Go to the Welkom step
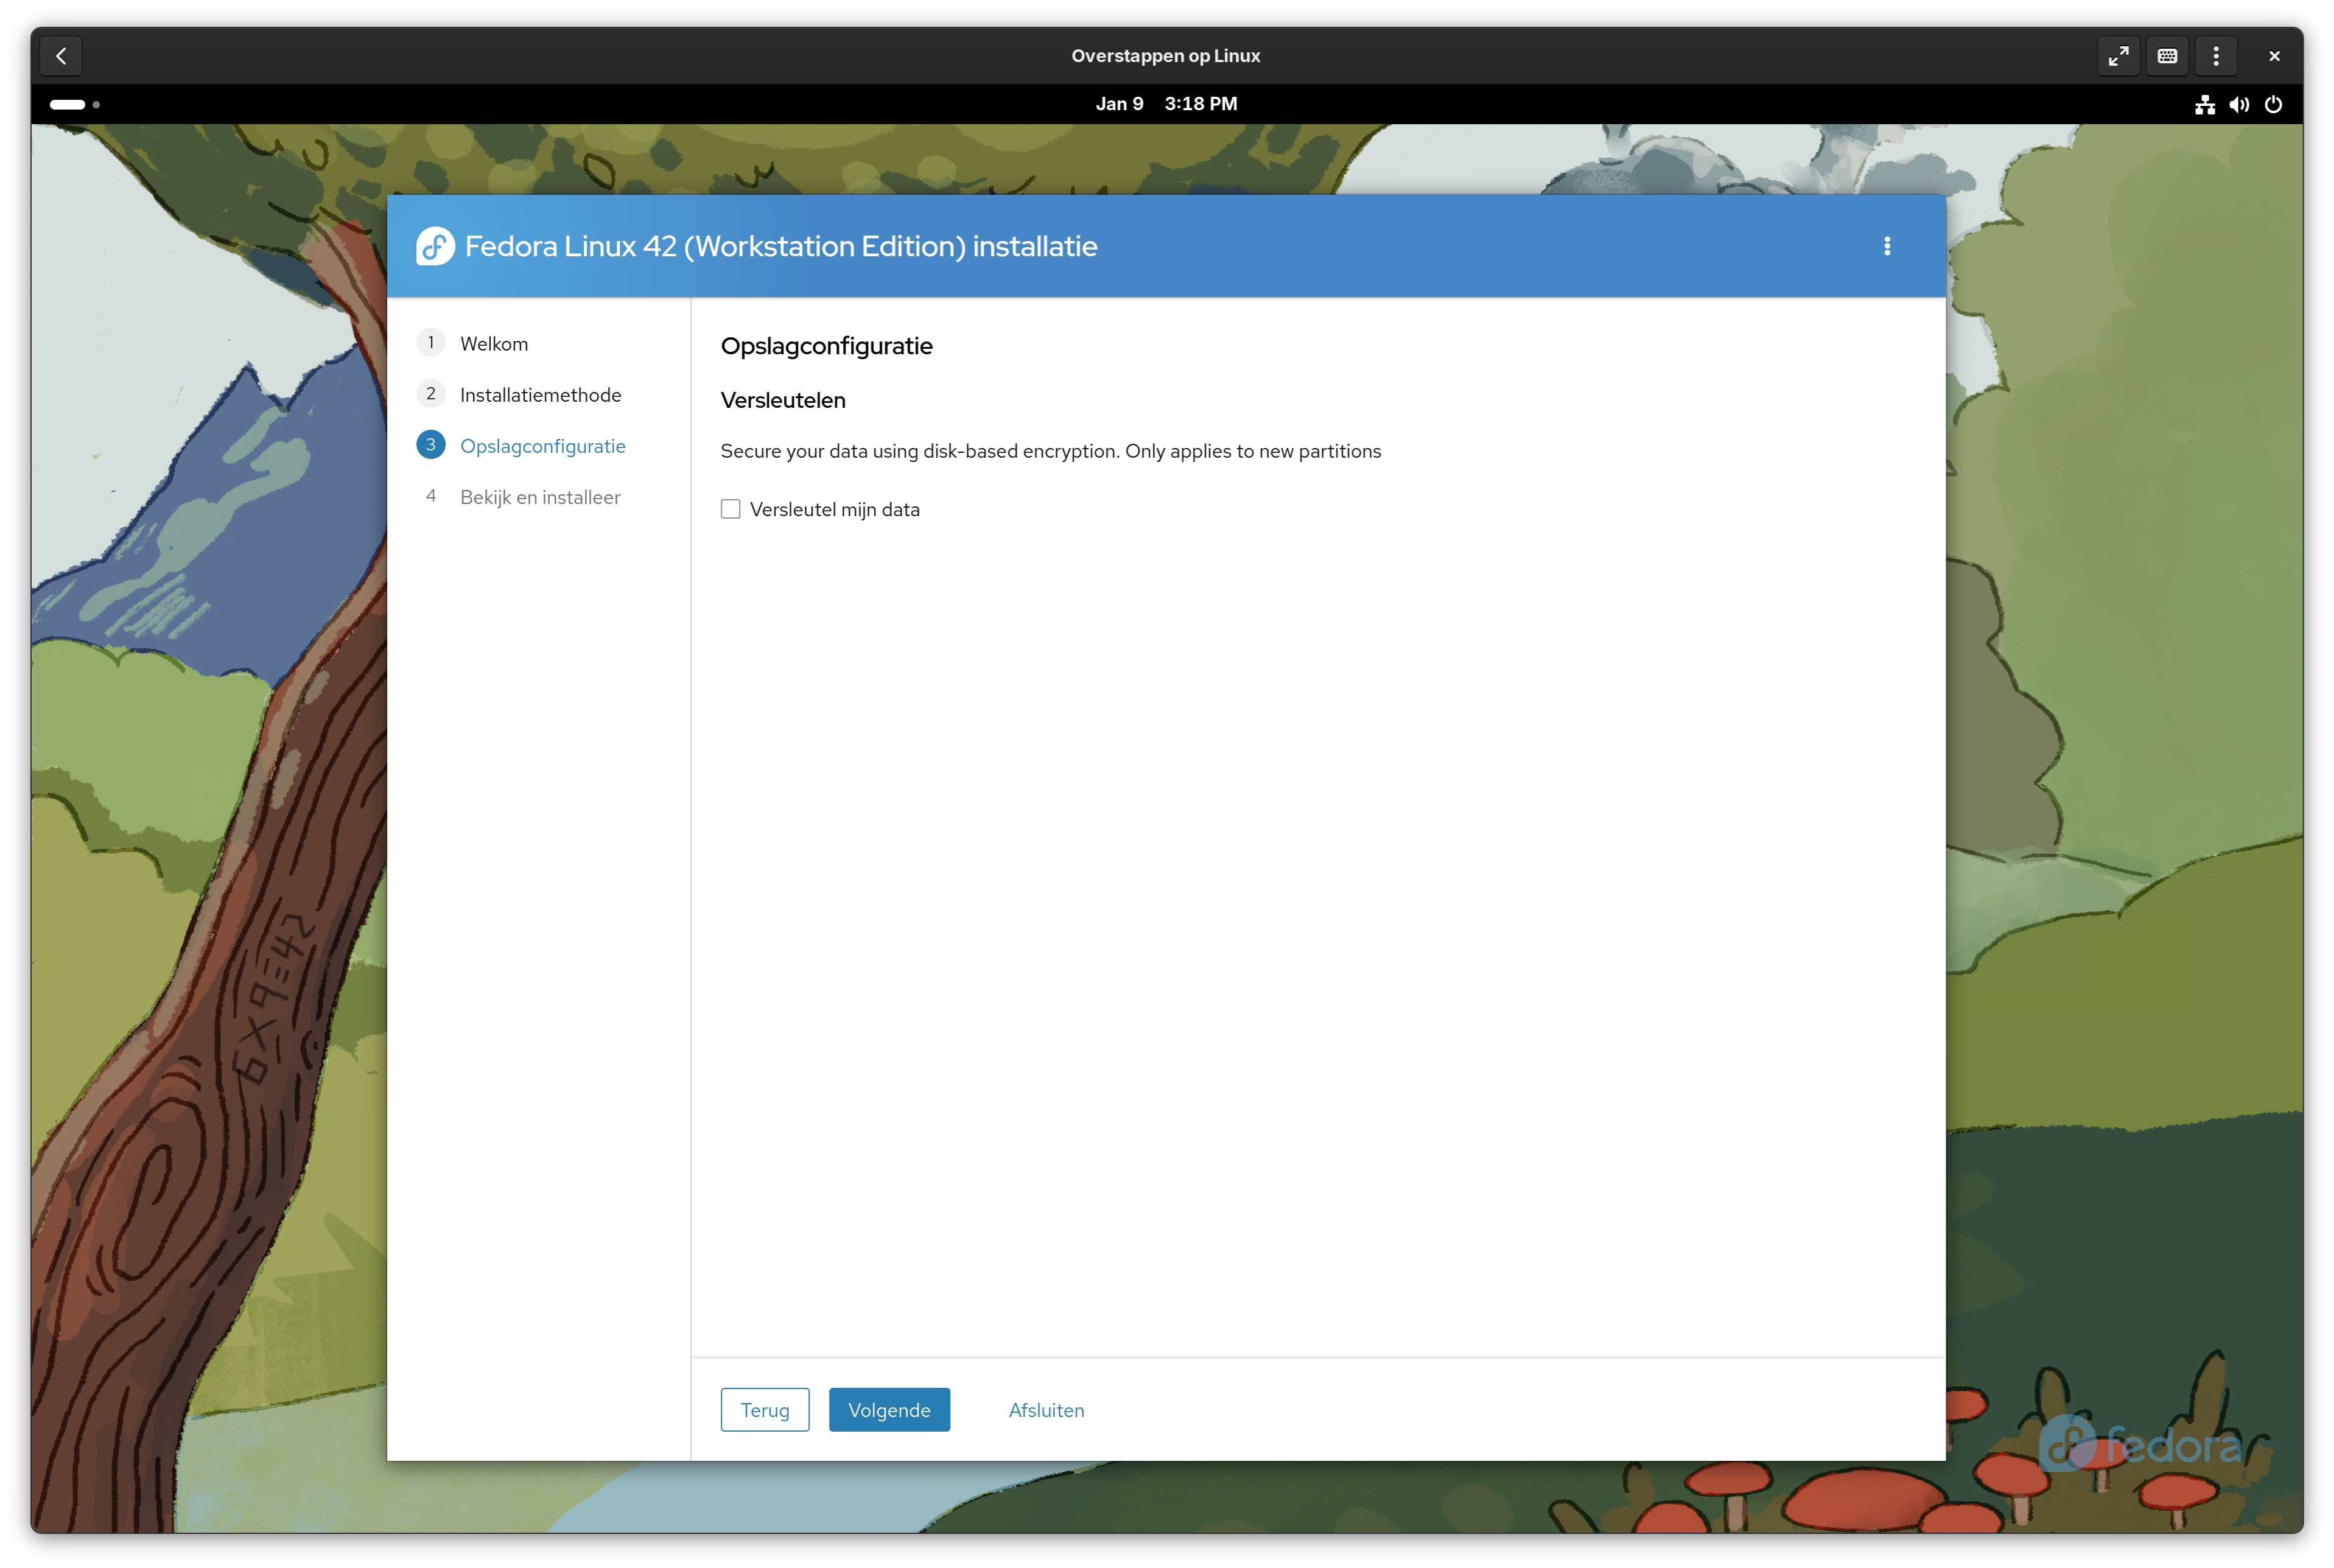This screenshot has height=1568, width=2334. pyautogui.click(x=494, y=344)
